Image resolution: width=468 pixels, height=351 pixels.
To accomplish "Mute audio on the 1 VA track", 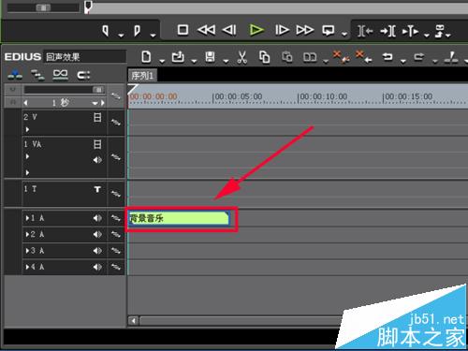I will coord(97,160).
